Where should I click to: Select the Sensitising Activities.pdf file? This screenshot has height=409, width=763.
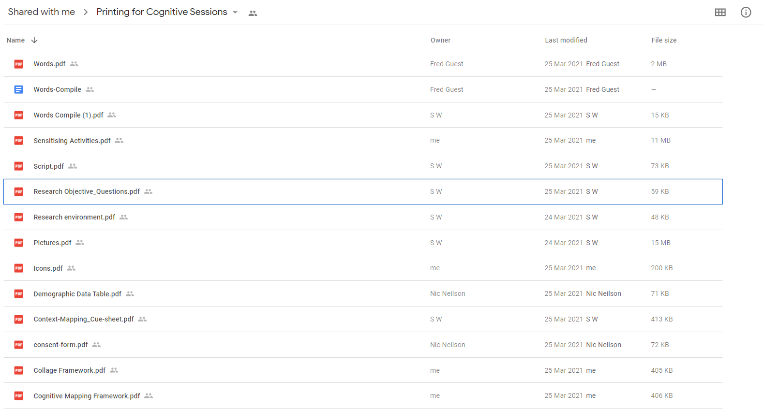(72, 141)
